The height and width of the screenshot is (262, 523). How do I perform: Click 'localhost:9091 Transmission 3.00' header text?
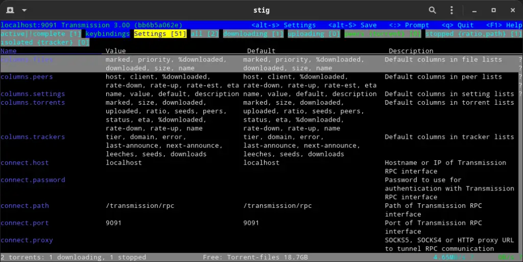pyautogui.click(x=65, y=25)
